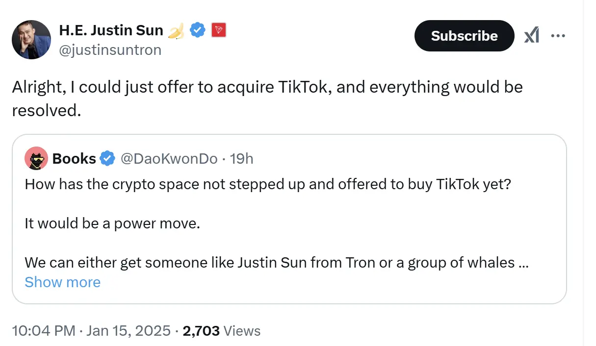The image size is (596, 346).
Task: Click the blue verified badge beside Justin Sun
Action: 197,30
